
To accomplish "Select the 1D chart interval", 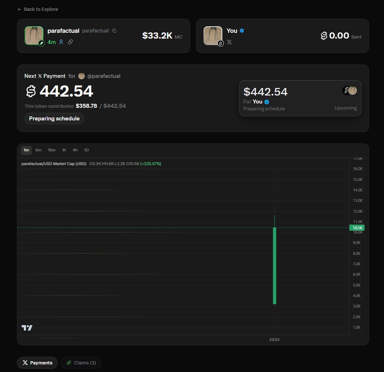I will point(86,150).
